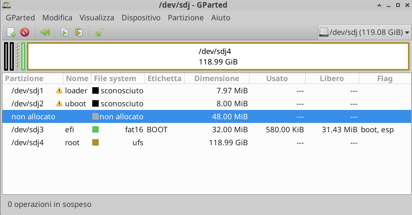Open the /dev/sdj device selector dropdown
Viewport: 412px width, 215px height.
pos(364,32)
